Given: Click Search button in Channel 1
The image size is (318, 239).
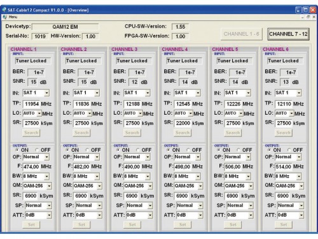Looking at the screenshot, I should pyautogui.click(x=31, y=133).
